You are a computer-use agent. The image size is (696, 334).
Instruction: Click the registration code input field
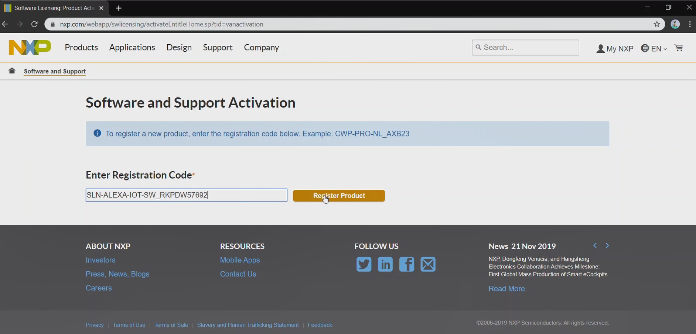click(186, 195)
